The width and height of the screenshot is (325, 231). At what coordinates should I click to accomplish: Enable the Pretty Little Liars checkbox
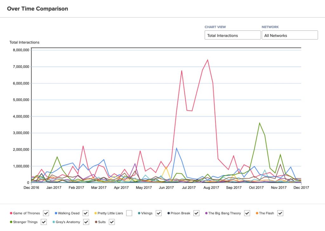coord(129,213)
